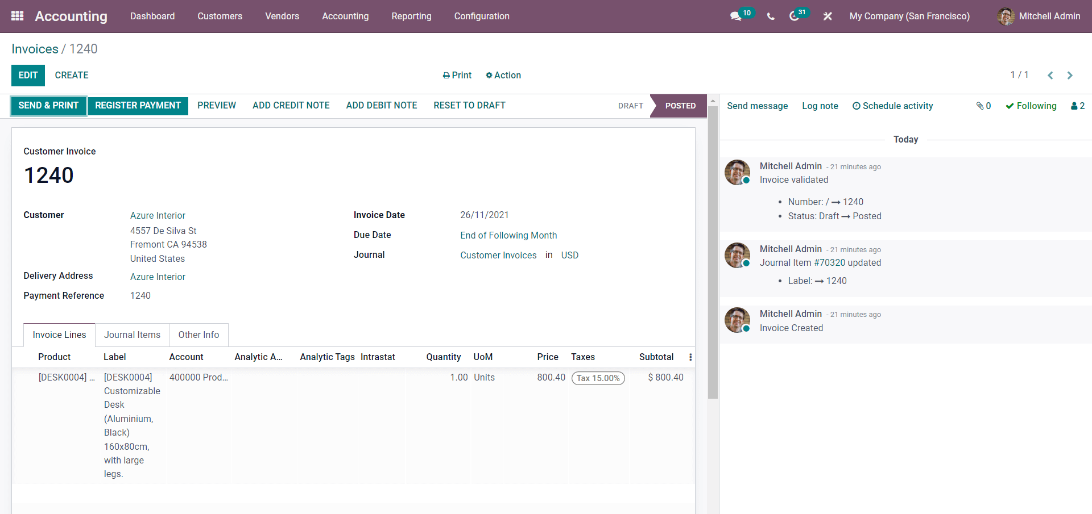Click the POSTED status stage
Image resolution: width=1092 pixels, height=514 pixels.
(x=680, y=106)
